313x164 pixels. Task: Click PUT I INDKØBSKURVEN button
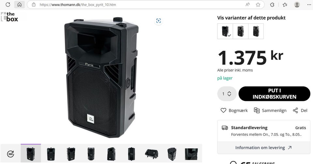tap(275, 94)
